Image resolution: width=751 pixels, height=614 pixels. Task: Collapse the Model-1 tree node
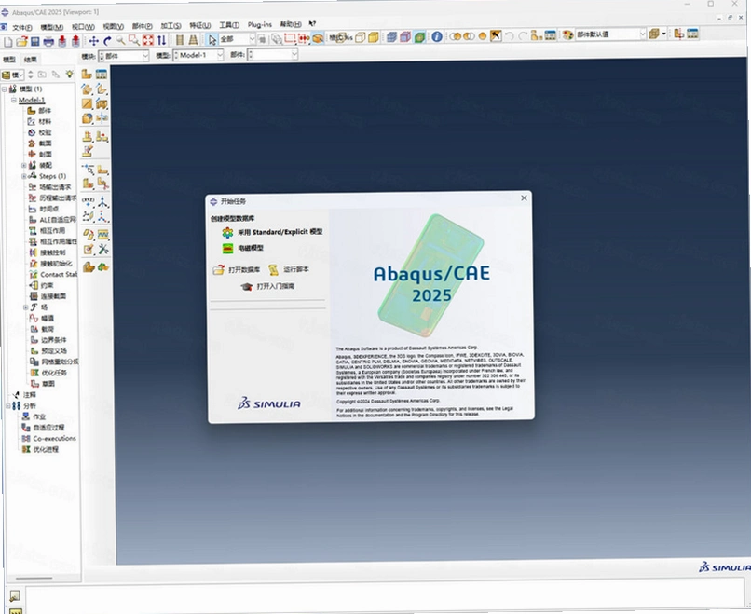point(13,100)
